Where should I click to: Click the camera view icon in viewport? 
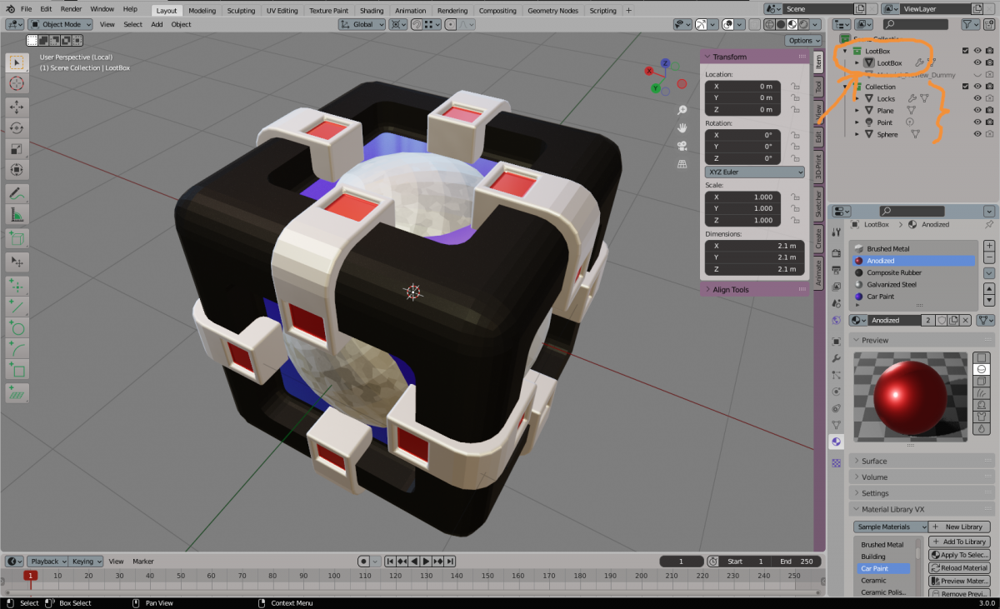point(682,145)
